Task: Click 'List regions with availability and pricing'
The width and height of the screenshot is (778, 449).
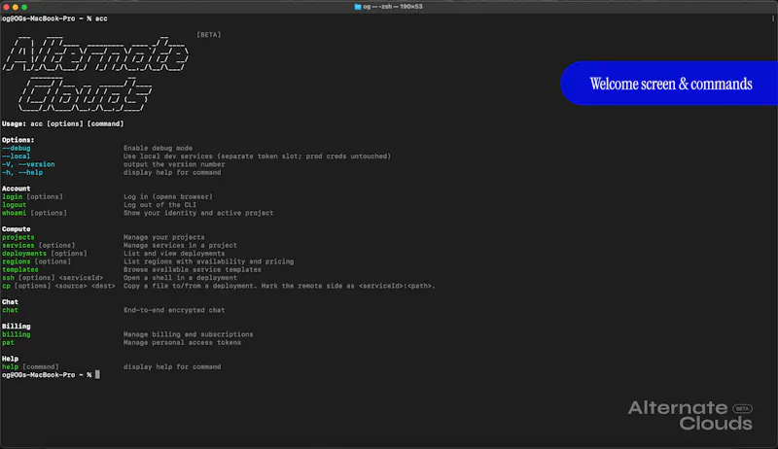Action: point(208,261)
